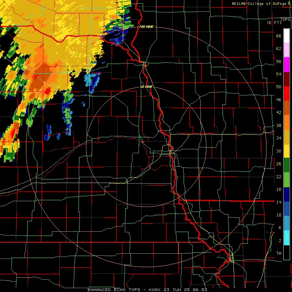Click the 'TOPS' legend heading

point(286,19)
